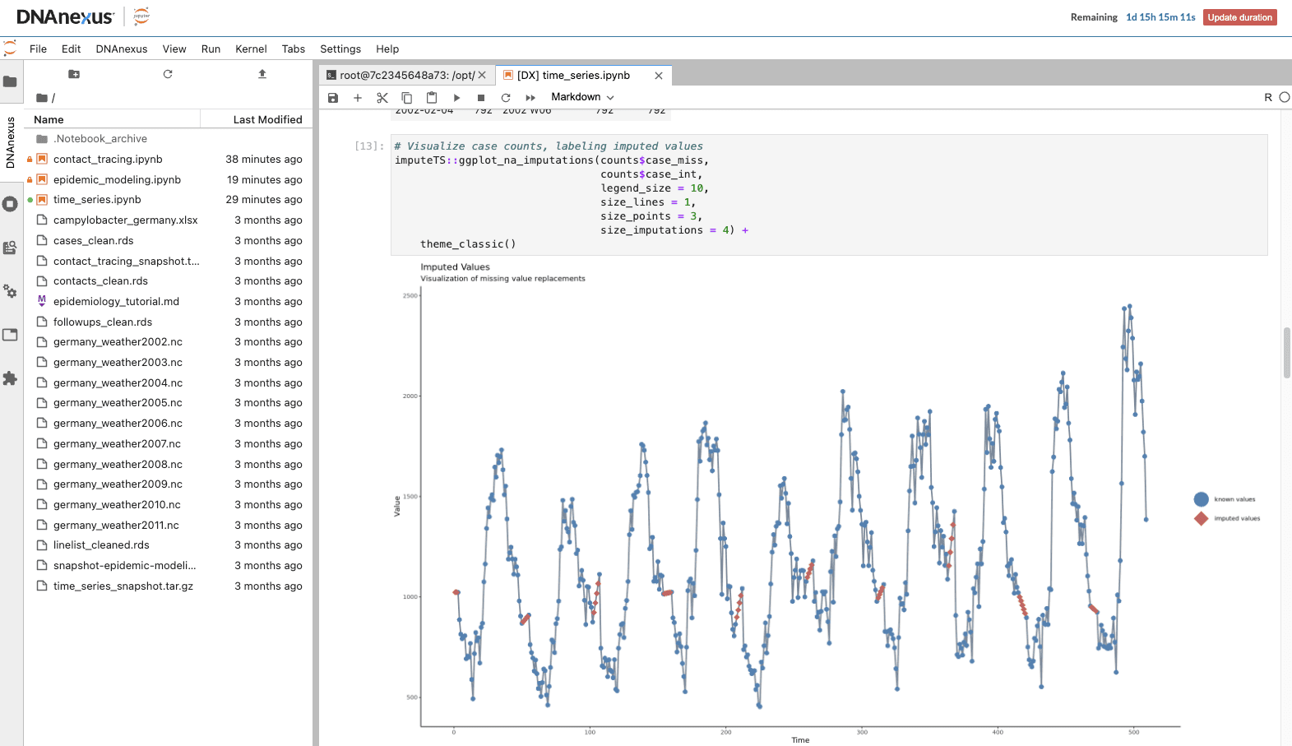Refresh the file browser listing
This screenshot has width=1292, height=746.
(168, 74)
